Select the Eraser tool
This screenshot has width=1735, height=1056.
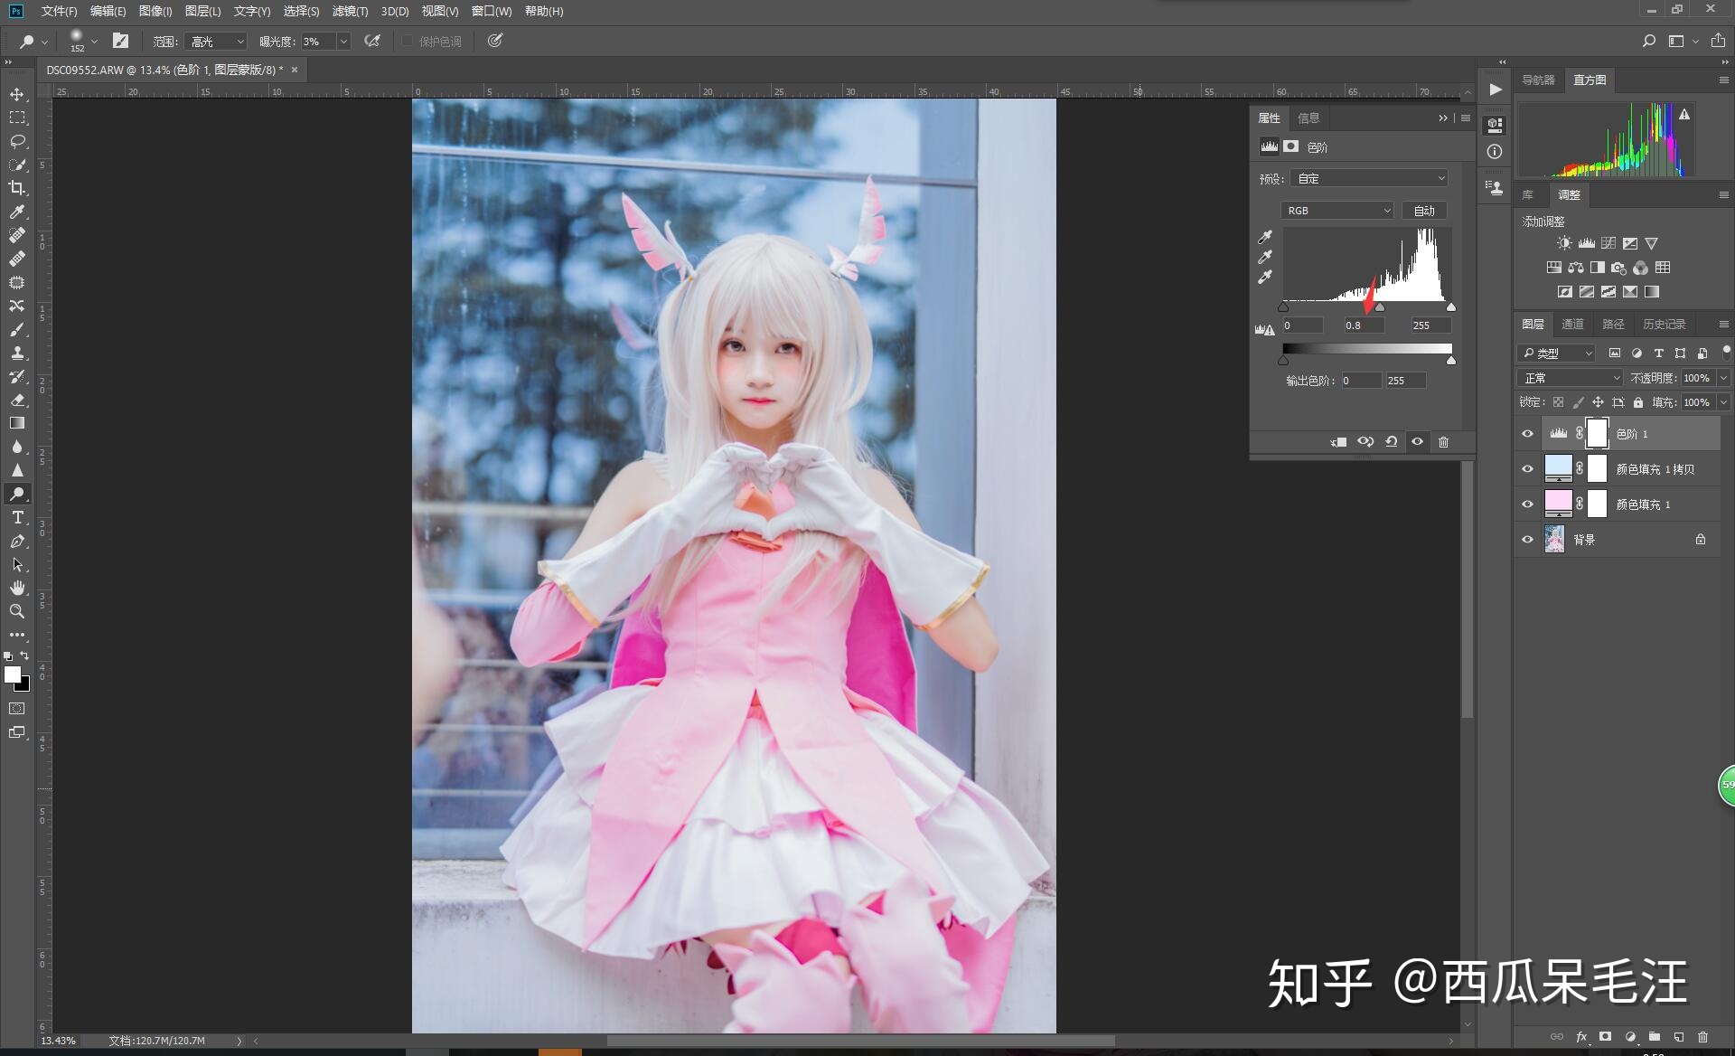pyautogui.click(x=17, y=400)
